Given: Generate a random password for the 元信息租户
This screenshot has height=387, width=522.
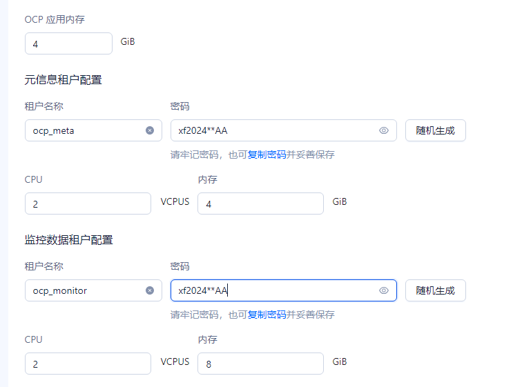Looking at the screenshot, I should click(x=436, y=130).
